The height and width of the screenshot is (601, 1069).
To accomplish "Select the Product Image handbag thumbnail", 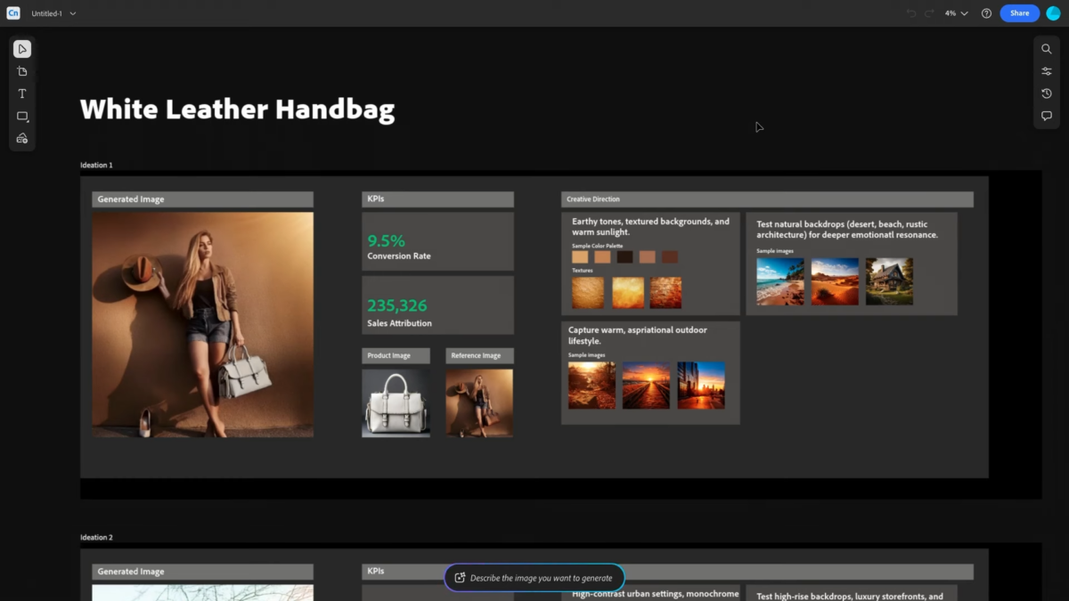I will click(396, 403).
